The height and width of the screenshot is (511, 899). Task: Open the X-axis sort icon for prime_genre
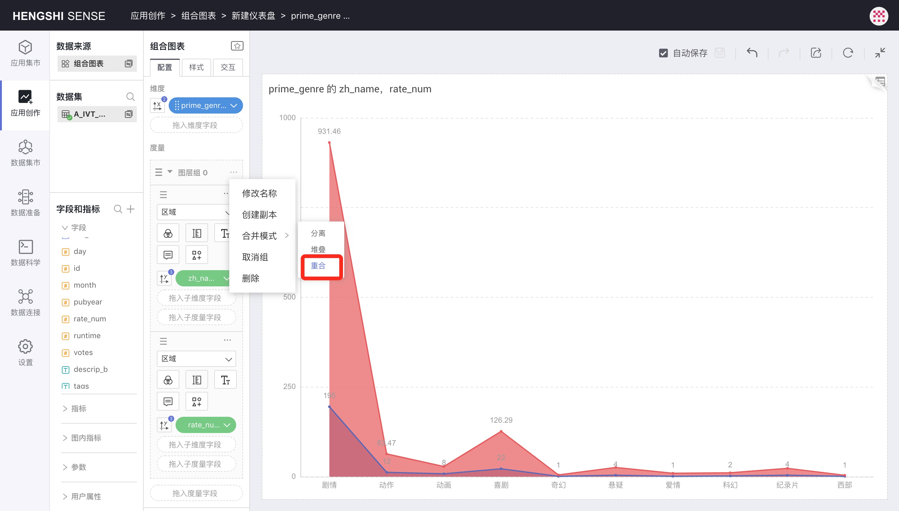[x=157, y=105]
